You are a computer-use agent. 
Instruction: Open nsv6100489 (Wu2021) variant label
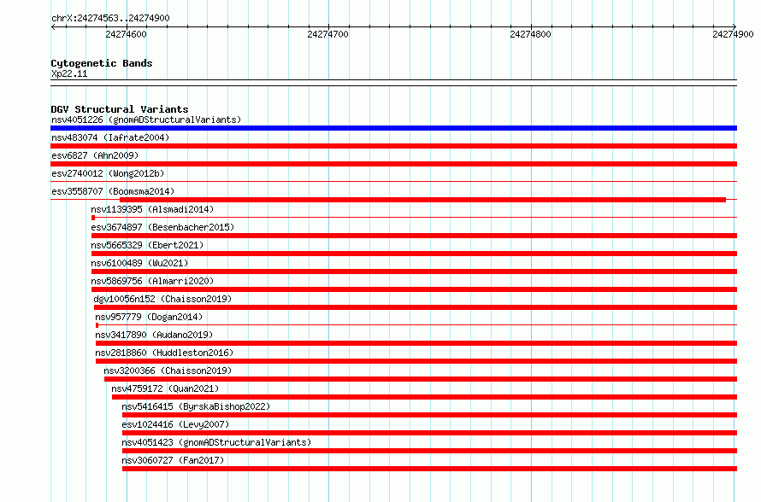coord(139,263)
